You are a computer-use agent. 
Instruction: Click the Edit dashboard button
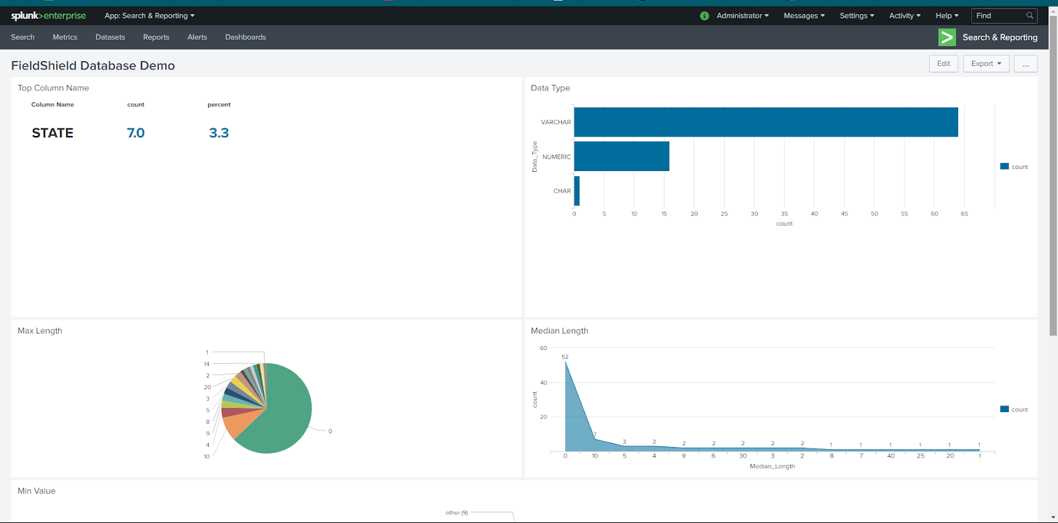(943, 64)
